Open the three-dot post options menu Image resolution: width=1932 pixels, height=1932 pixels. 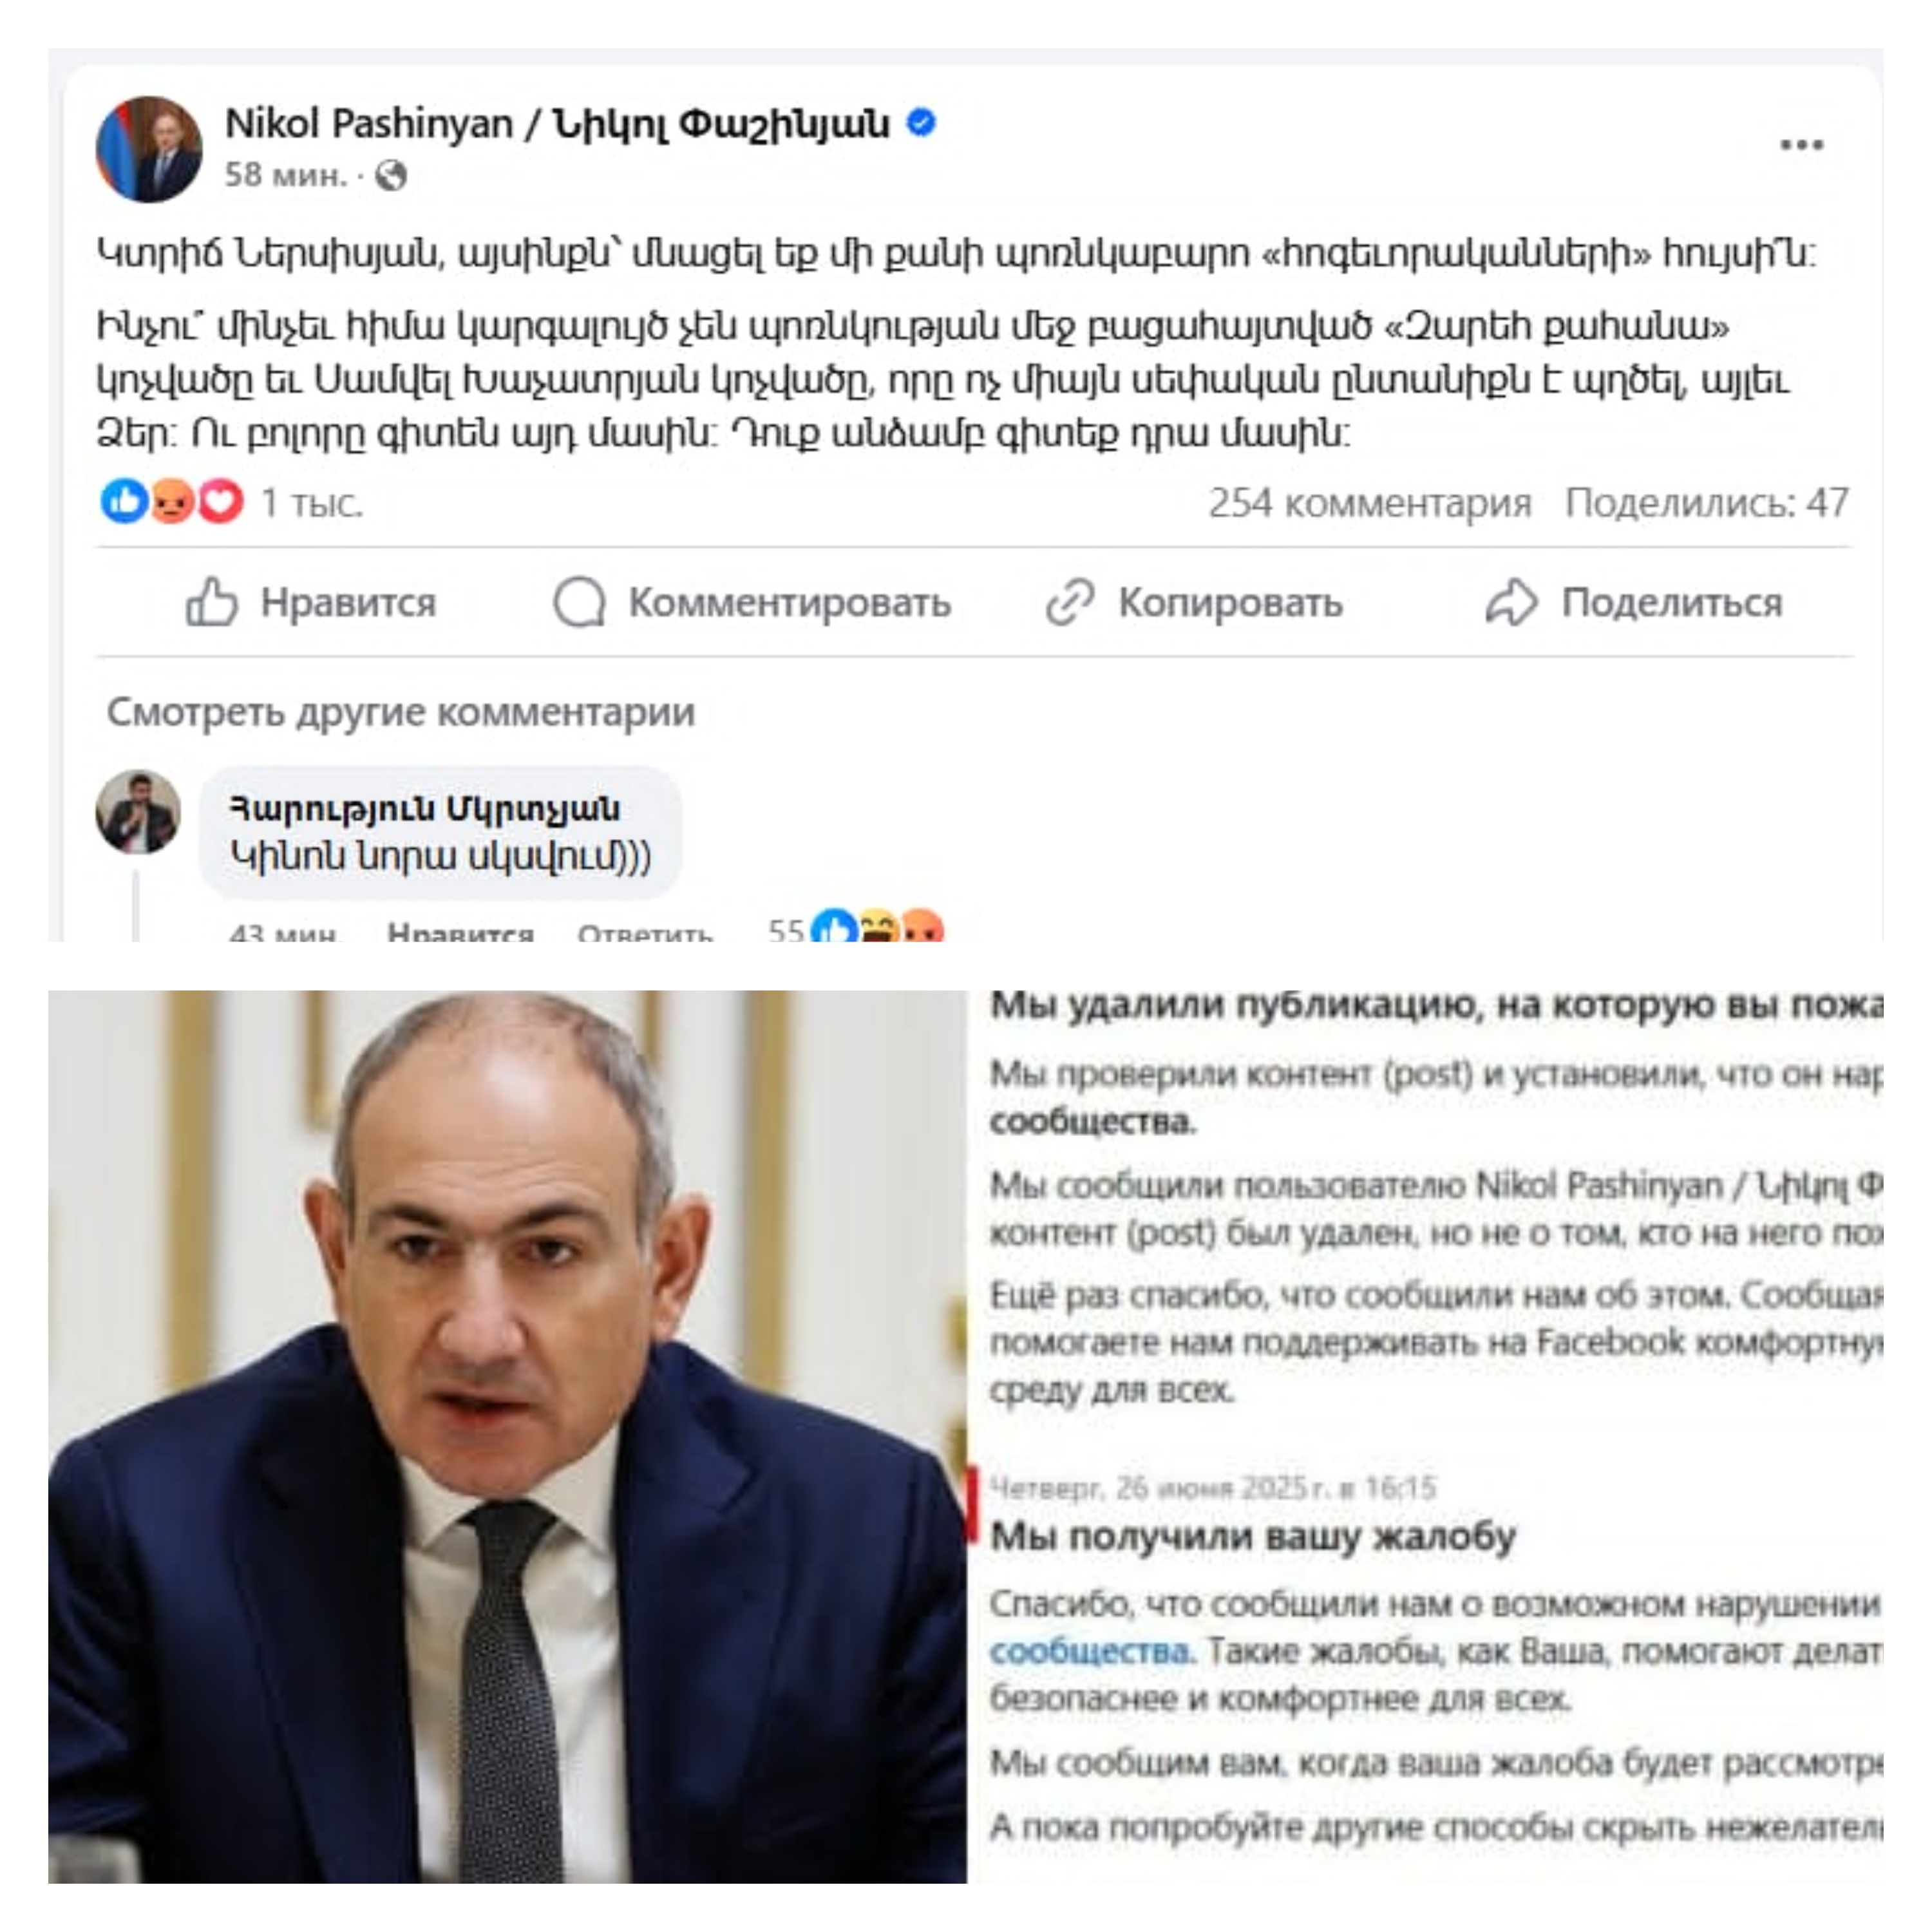[1801, 146]
